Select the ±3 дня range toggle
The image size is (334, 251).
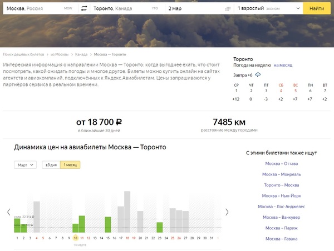pyautogui.click(x=50, y=165)
